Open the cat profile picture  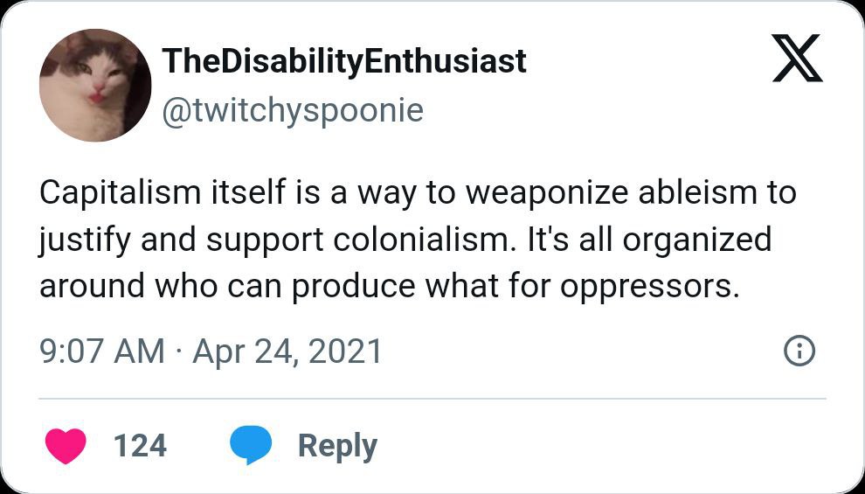click(95, 85)
